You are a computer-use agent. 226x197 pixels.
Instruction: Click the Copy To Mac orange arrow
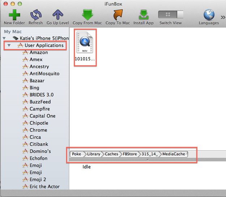pos(118,15)
